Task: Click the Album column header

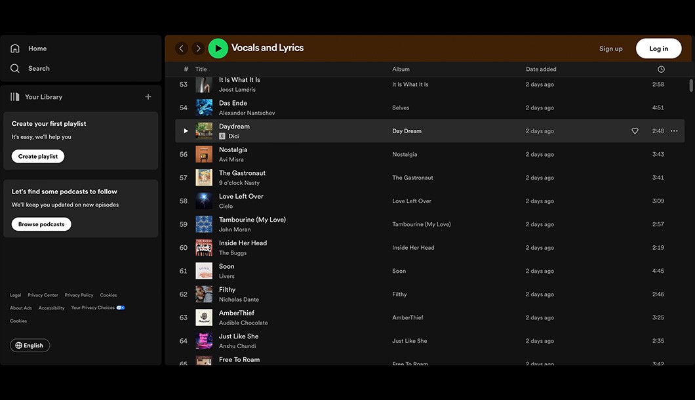Action: pos(401,70)
